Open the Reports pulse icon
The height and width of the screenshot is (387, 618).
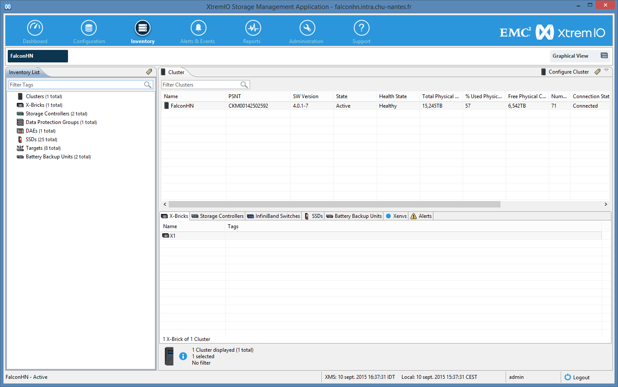click(253, 28)
